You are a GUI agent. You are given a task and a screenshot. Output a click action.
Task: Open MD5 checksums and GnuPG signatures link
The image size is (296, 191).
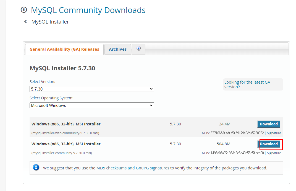pyautogui.click(x=133, y=168)
